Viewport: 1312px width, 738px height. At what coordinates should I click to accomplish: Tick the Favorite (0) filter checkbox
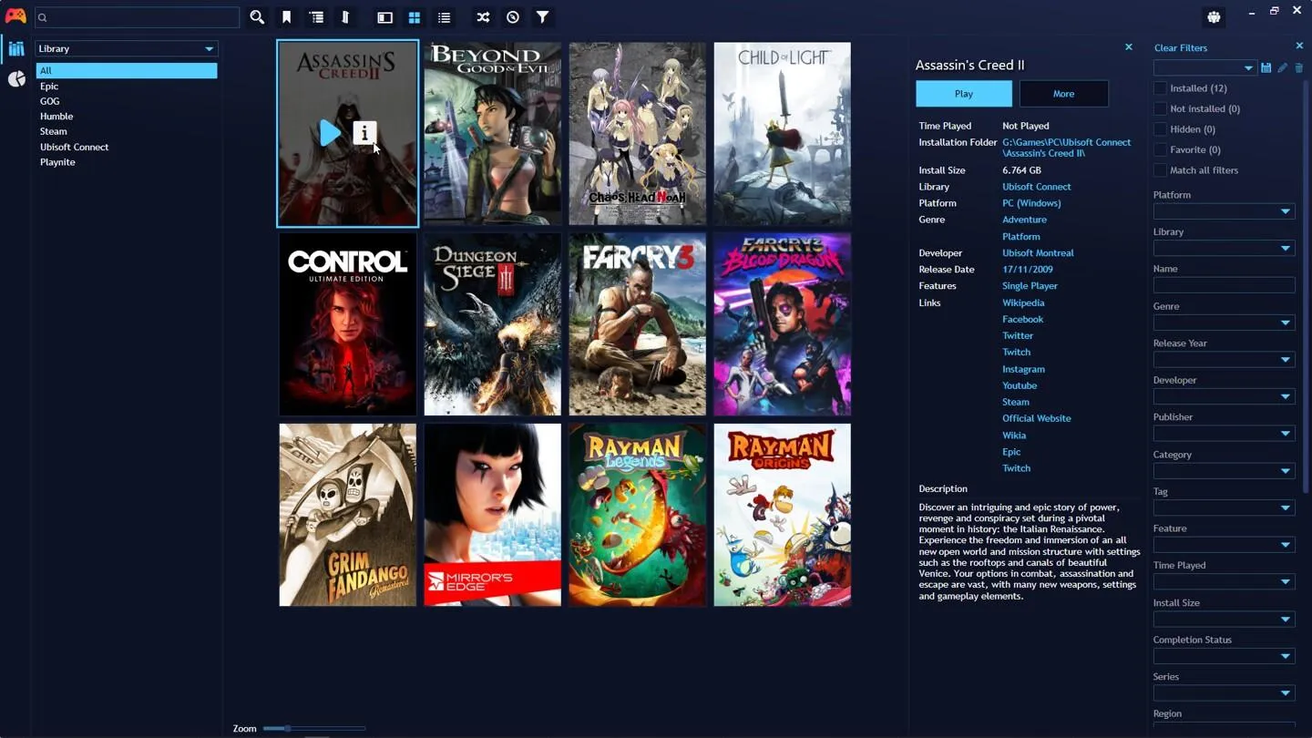point(1160,149)
